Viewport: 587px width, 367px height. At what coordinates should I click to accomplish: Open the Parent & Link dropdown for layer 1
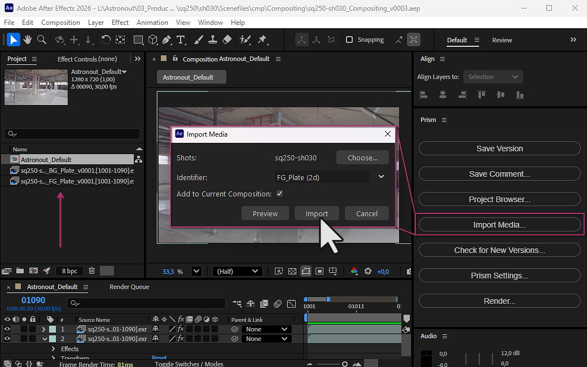[x=266, y=329]
